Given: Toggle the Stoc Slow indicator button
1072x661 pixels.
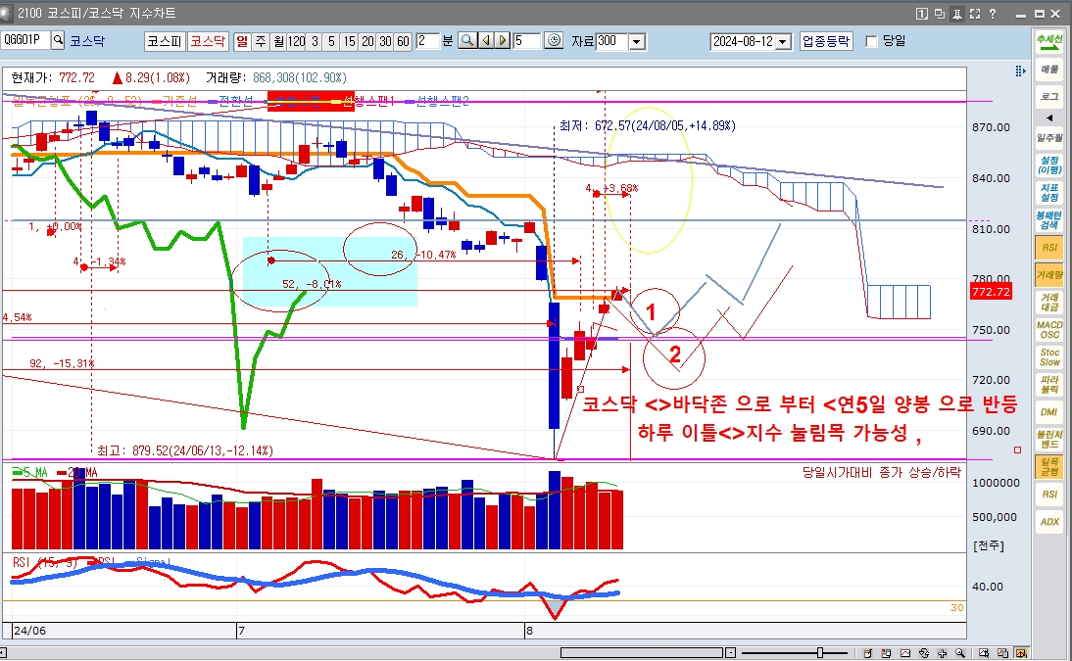Looking at the screenshot, I should point(1049,356).
